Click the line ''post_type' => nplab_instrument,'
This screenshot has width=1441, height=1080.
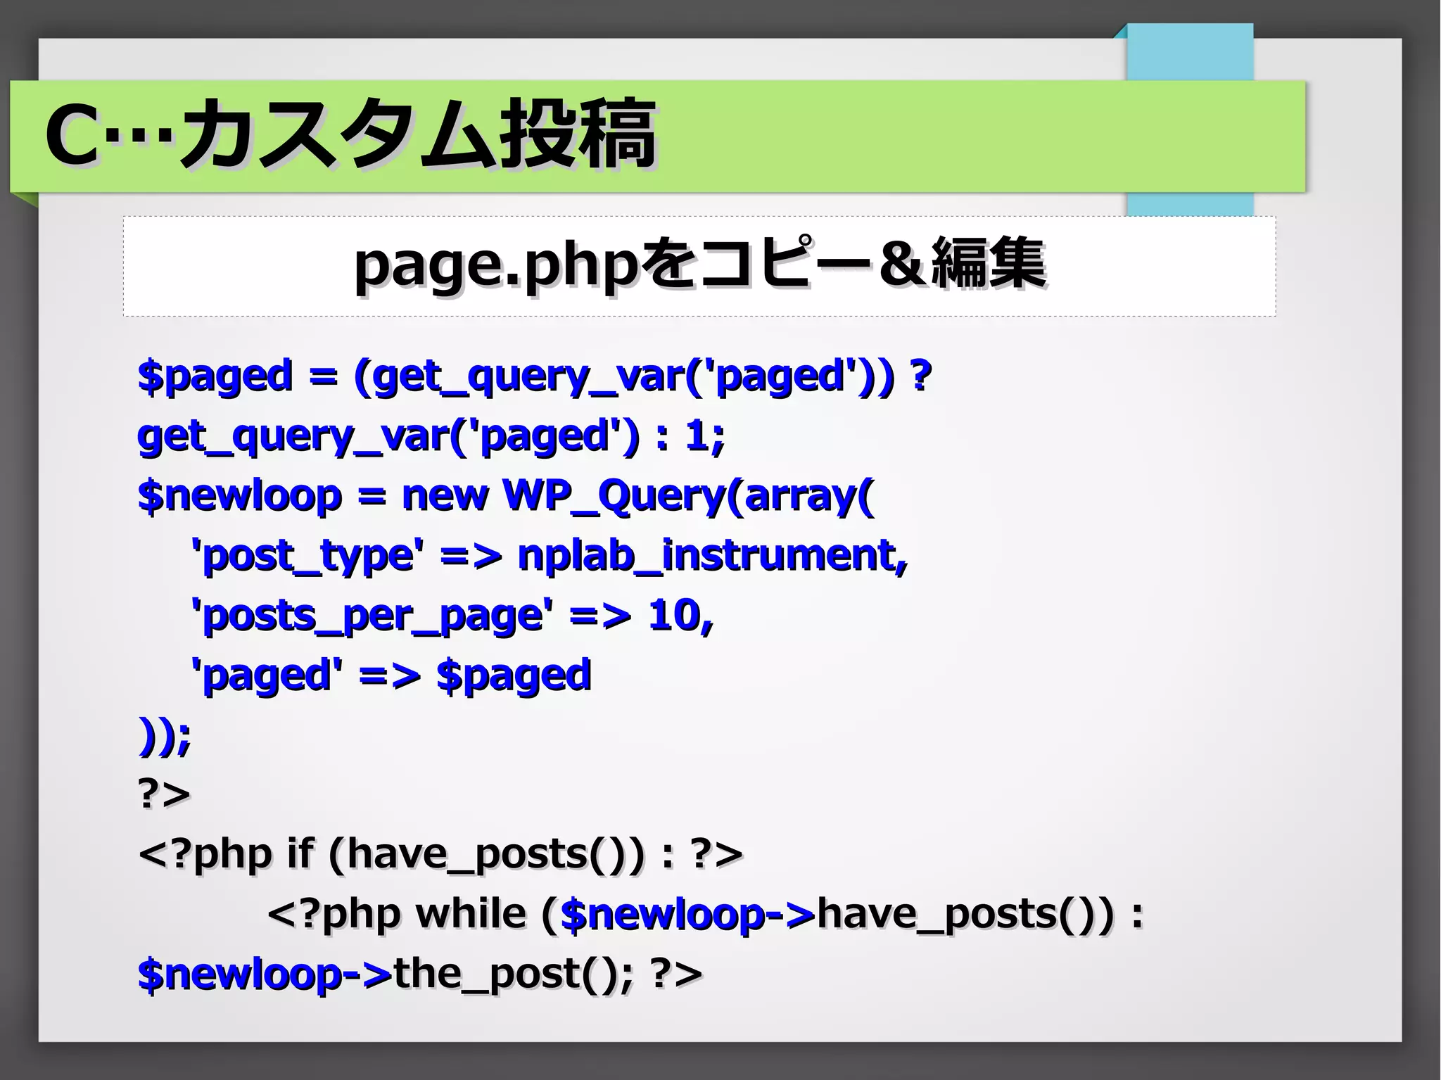click(550, 556)
